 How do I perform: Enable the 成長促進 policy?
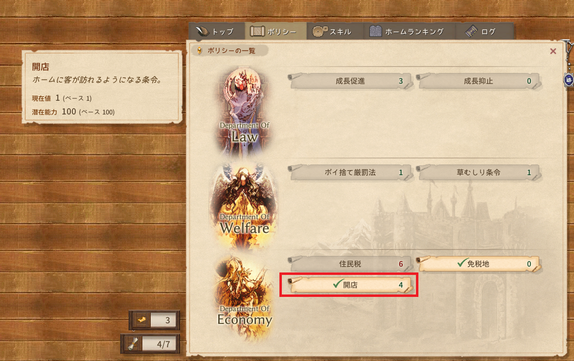pos(350,81)
